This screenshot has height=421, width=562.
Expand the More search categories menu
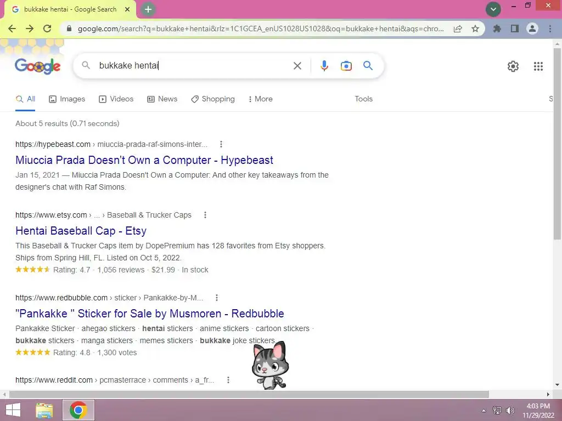(261, 99)
